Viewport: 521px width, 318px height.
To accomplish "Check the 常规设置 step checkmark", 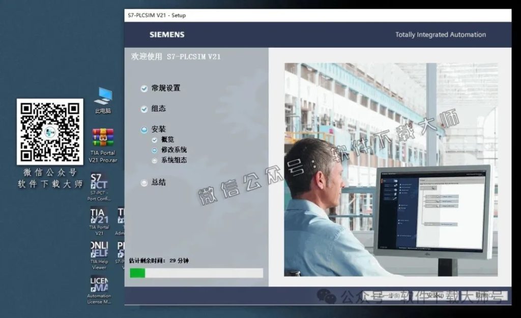I will pos(144,87).
